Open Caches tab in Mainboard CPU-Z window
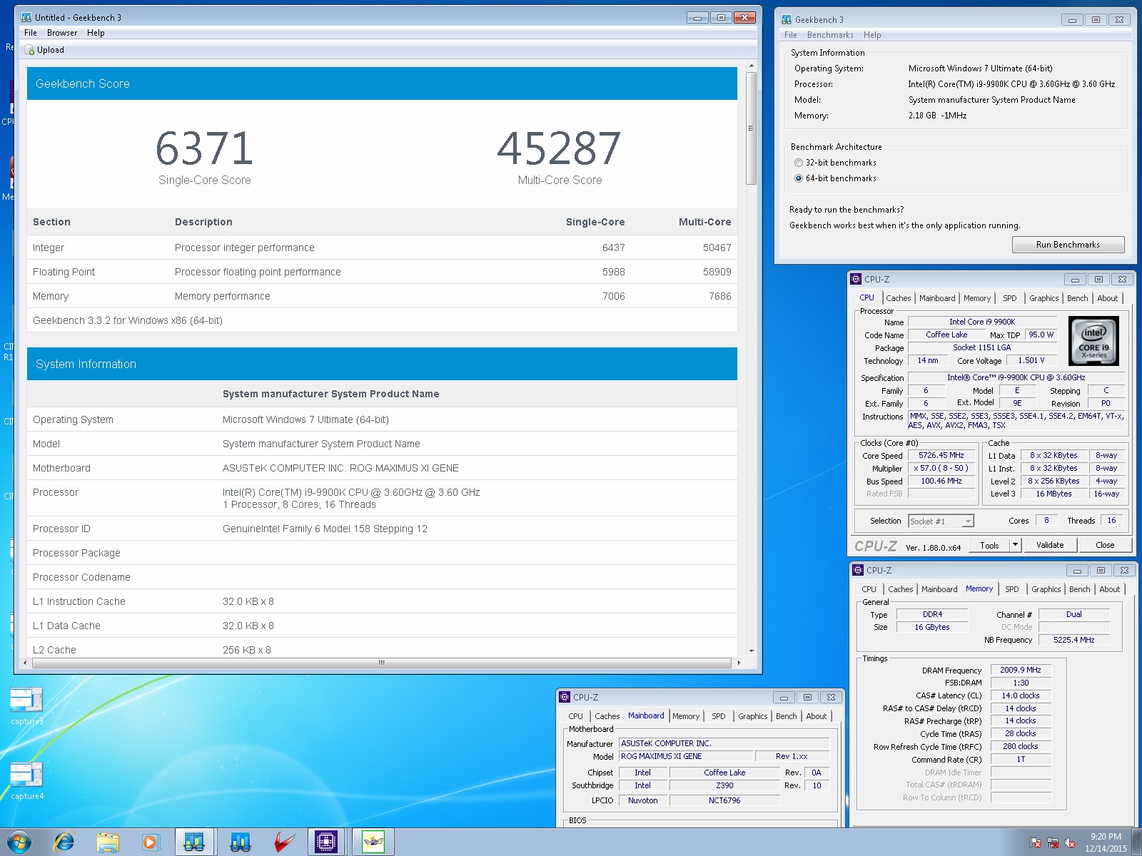The width and height of the screenshot is (1142, 856). tap(607, 716)
